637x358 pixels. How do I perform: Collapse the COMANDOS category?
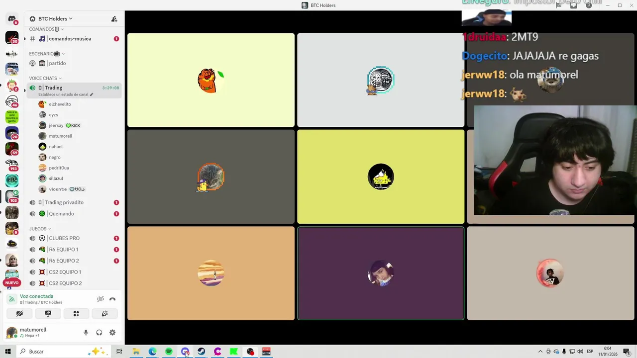(46, 29)
